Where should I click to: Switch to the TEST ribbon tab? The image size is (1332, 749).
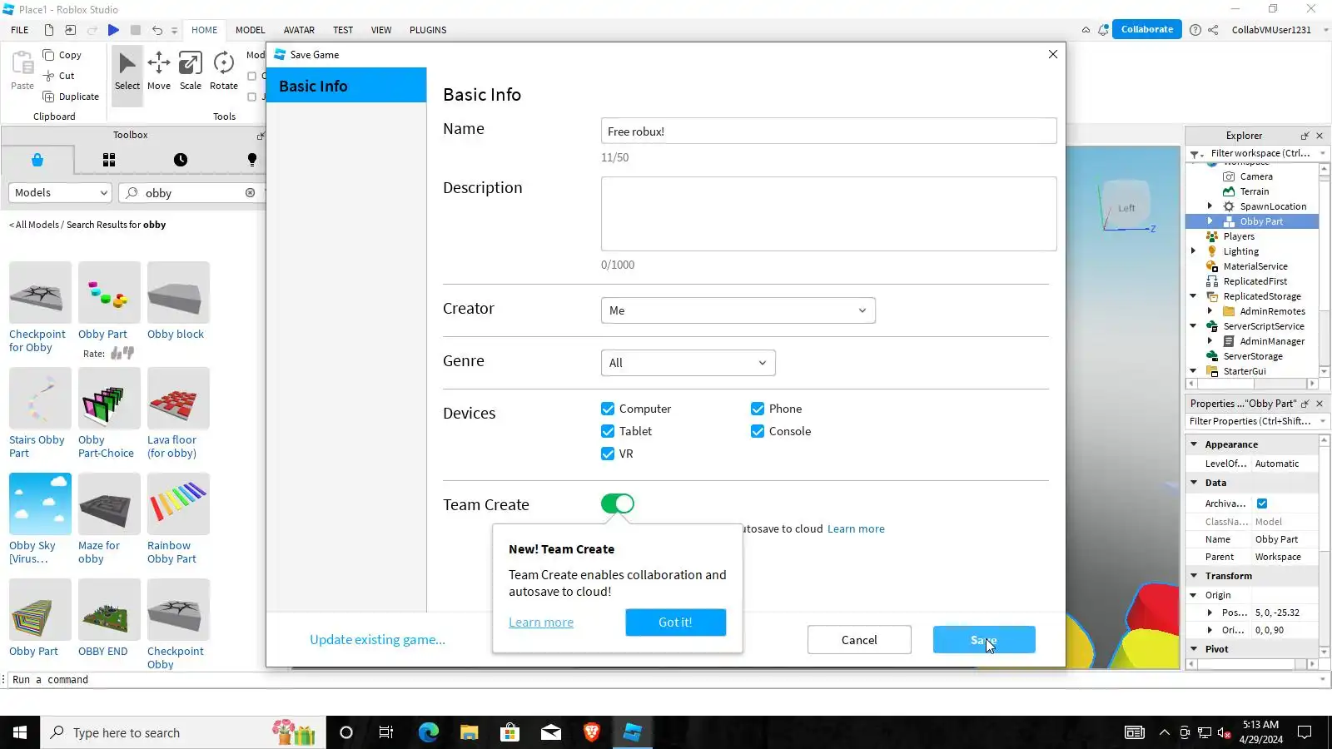click(x=343, y=30)
